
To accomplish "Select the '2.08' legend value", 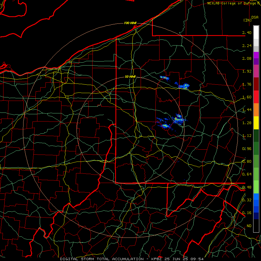I will tap(247, 58).
